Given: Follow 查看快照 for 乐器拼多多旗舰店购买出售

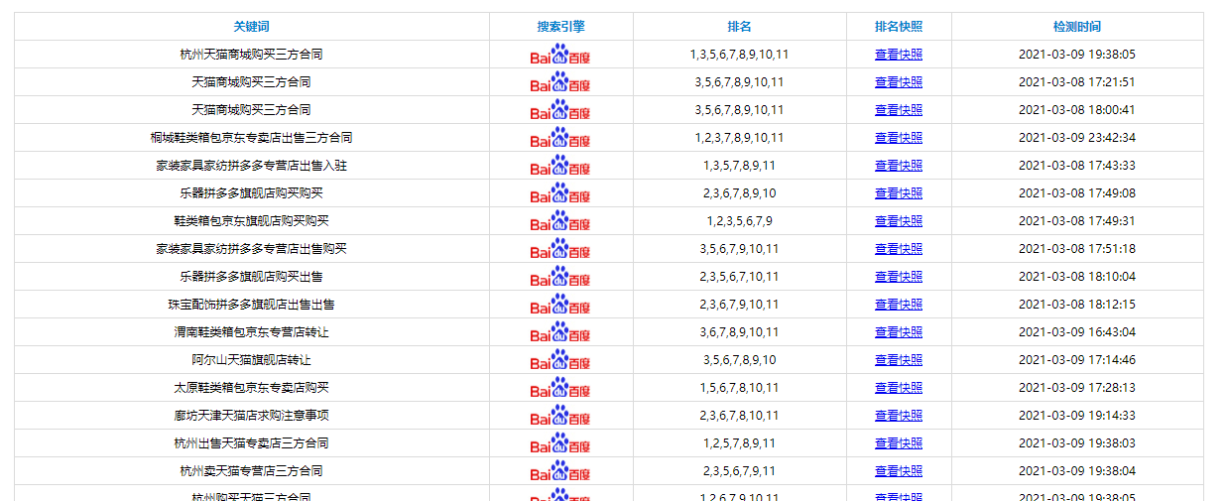Looking at the screenshot, I should 899,277.
